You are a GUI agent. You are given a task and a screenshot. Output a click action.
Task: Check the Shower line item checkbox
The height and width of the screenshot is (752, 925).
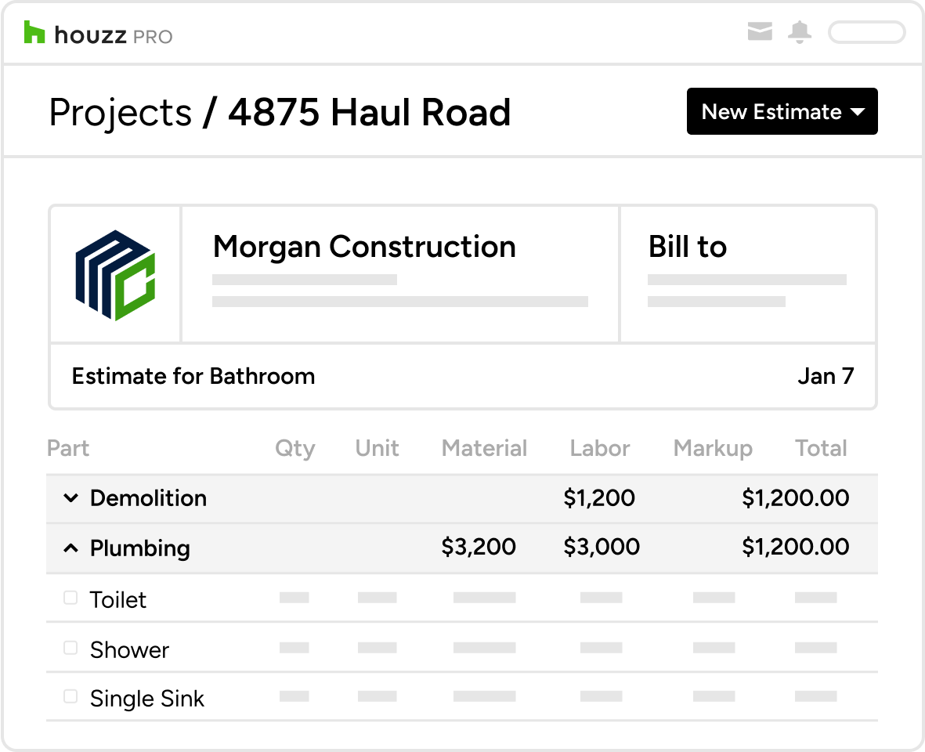click(x=70, y=646)
